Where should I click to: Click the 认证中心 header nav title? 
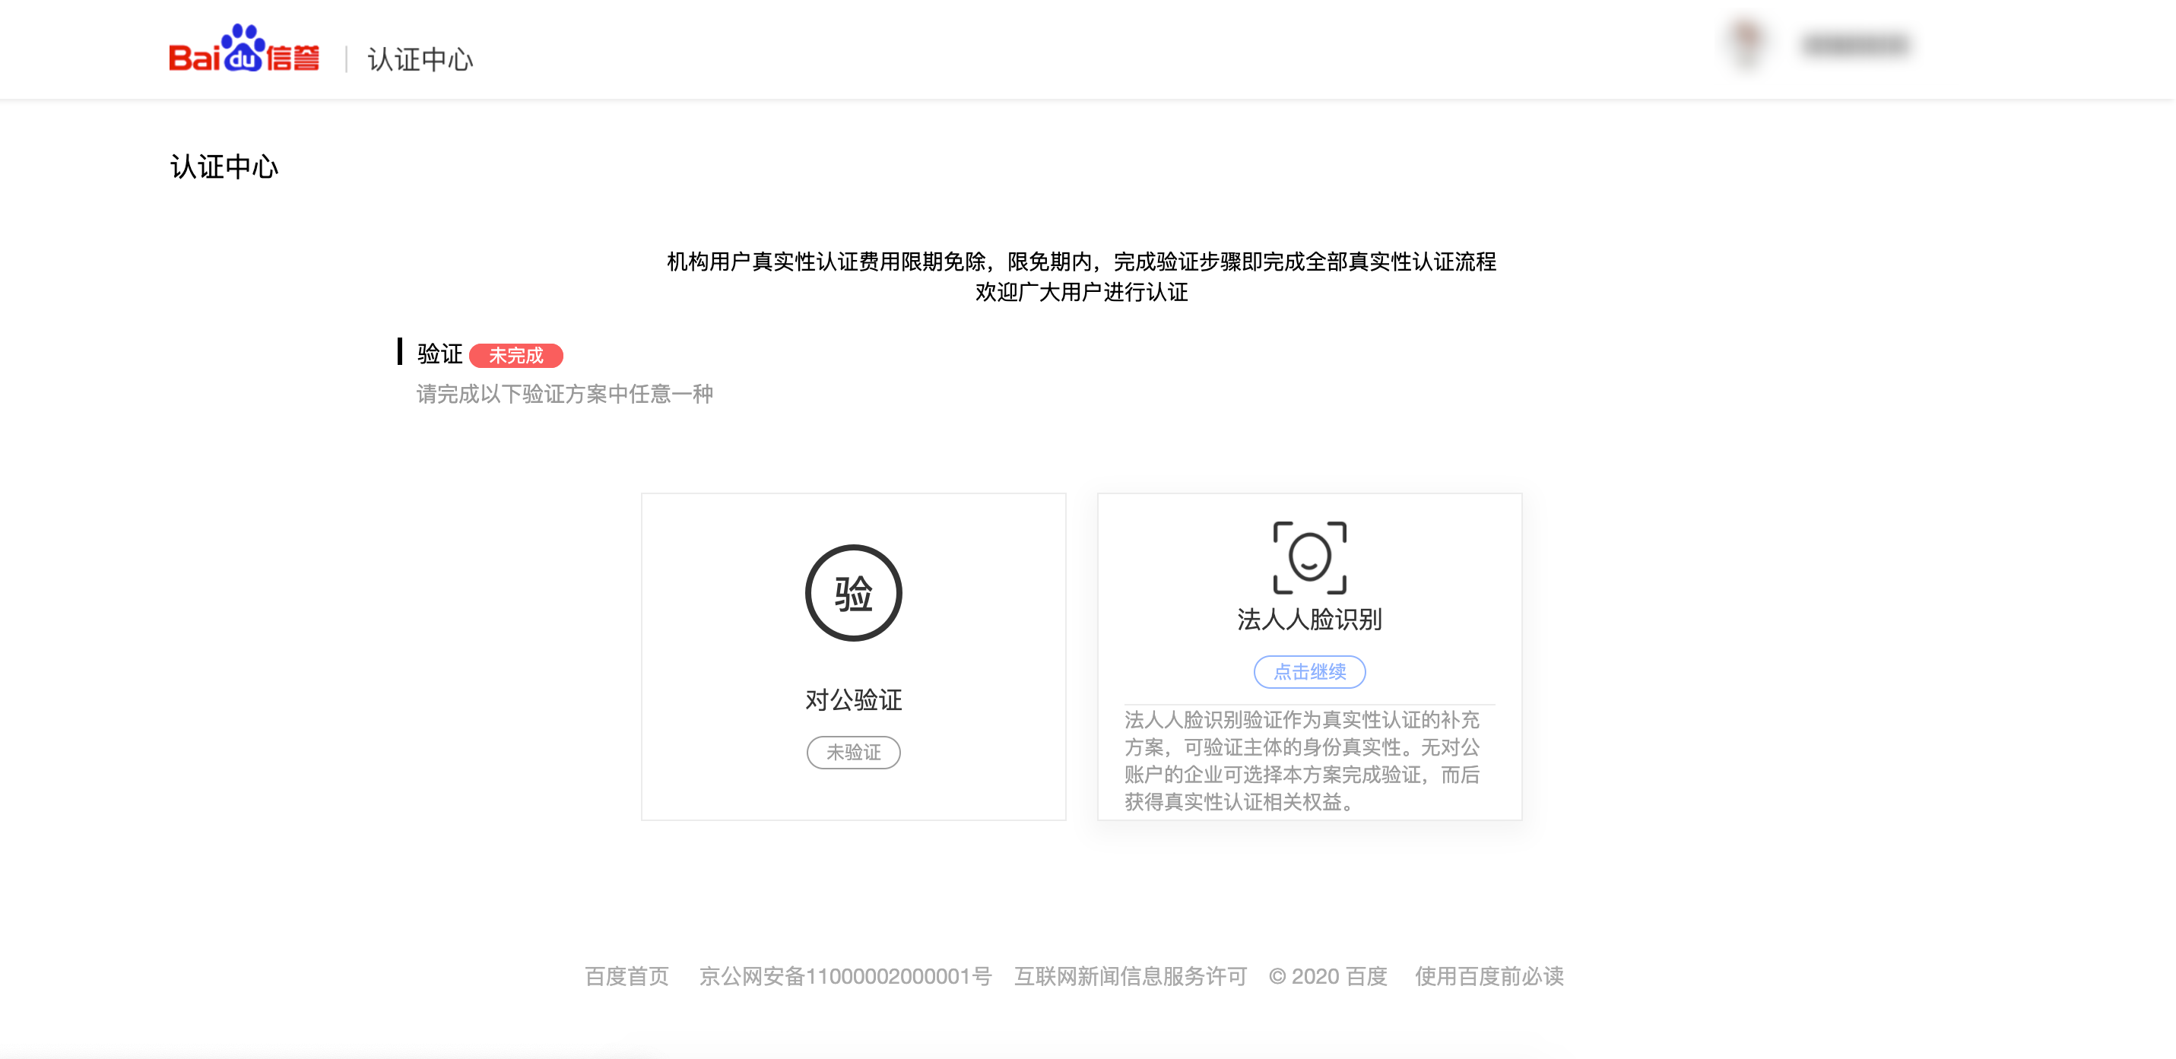(420, 59)
